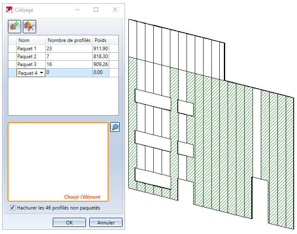Select the Paquet 1 row name

tap(31, 49)
